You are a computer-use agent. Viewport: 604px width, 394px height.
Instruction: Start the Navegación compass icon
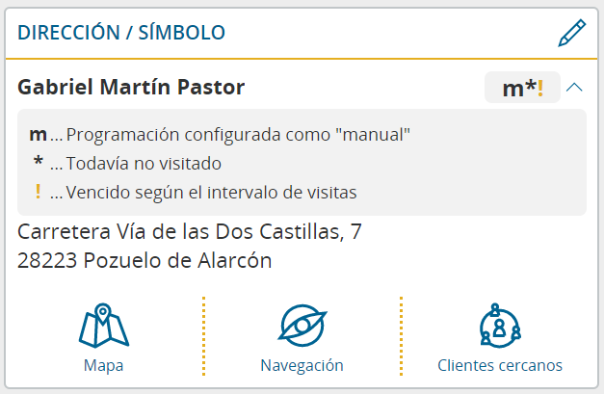[302, 326]
